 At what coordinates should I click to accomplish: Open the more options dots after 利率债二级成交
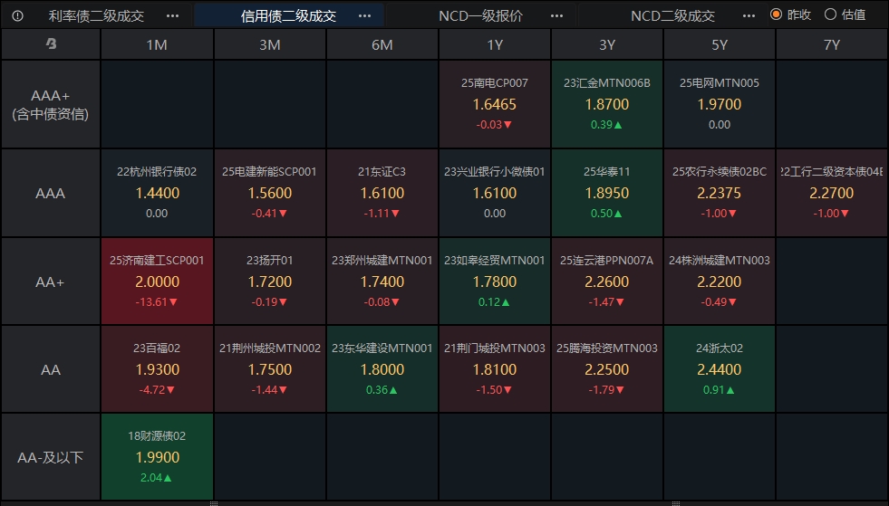173,15
